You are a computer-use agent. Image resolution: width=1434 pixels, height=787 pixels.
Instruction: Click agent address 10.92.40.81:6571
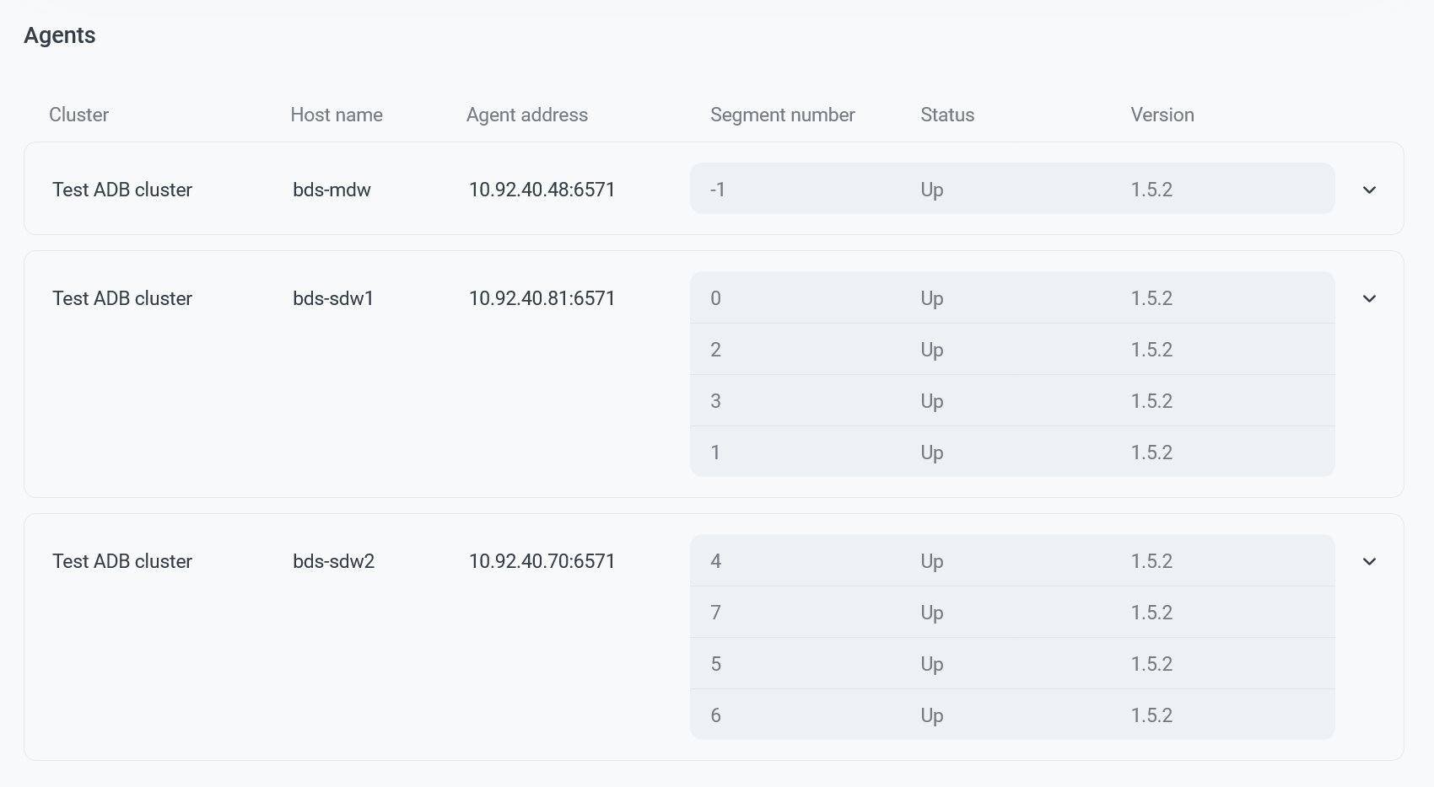[542, 298]
